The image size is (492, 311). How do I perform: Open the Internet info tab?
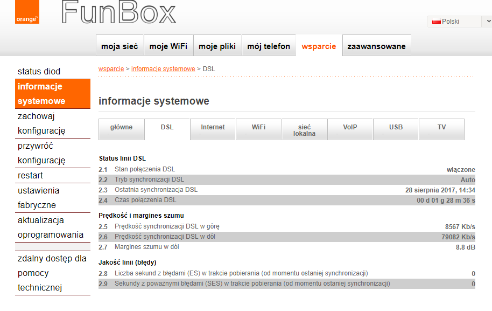[213, 128]
